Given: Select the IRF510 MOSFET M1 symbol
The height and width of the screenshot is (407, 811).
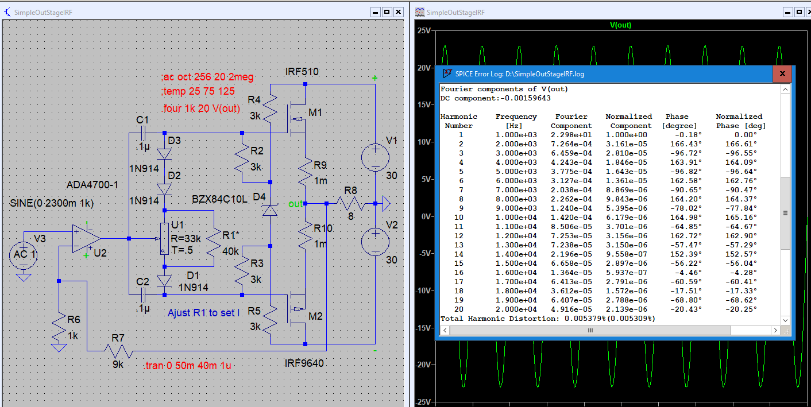Looking at the screenshot, I should click(297, 119).
